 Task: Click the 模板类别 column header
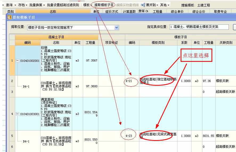click(158, 42)
